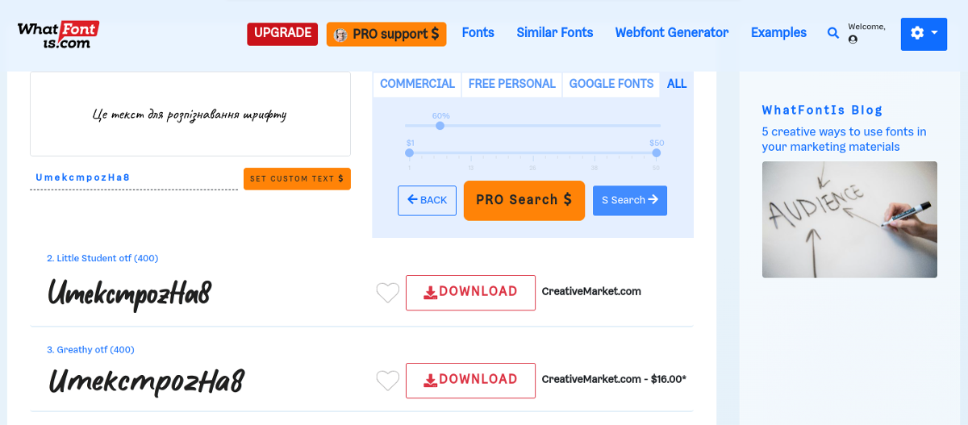This screenshot has height=425, width=968.
Task: Show GOOGLE FONTS filter tab
Action: 611,84
